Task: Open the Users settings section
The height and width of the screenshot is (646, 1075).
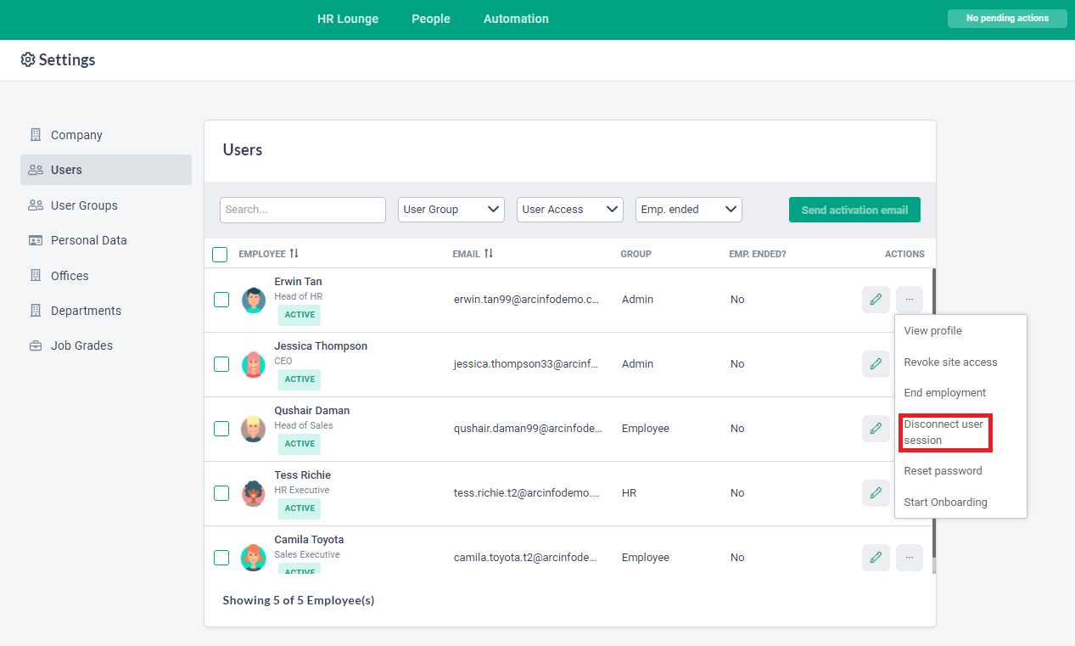Action: [106, 170]
